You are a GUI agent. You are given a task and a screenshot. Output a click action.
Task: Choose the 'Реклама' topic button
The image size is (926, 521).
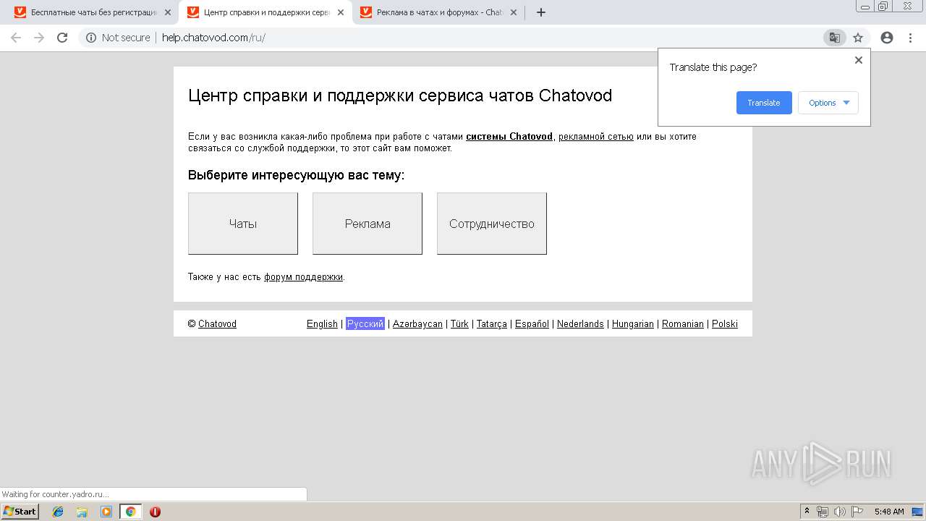pyautogui.click(x=368, y=224)
